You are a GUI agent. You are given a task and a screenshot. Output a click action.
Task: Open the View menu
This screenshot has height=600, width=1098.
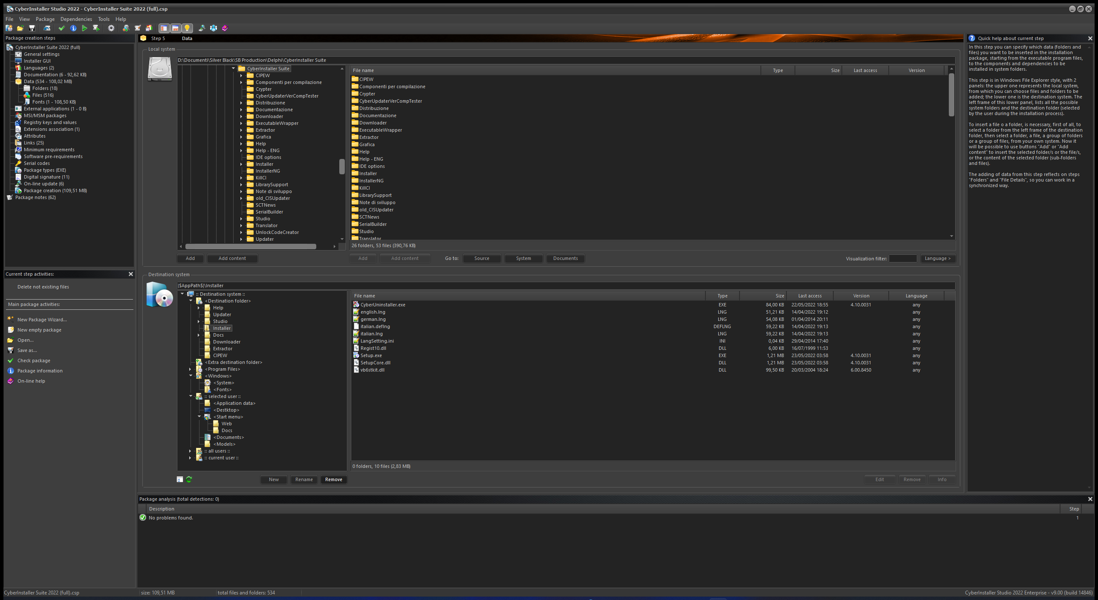(24, 19)
